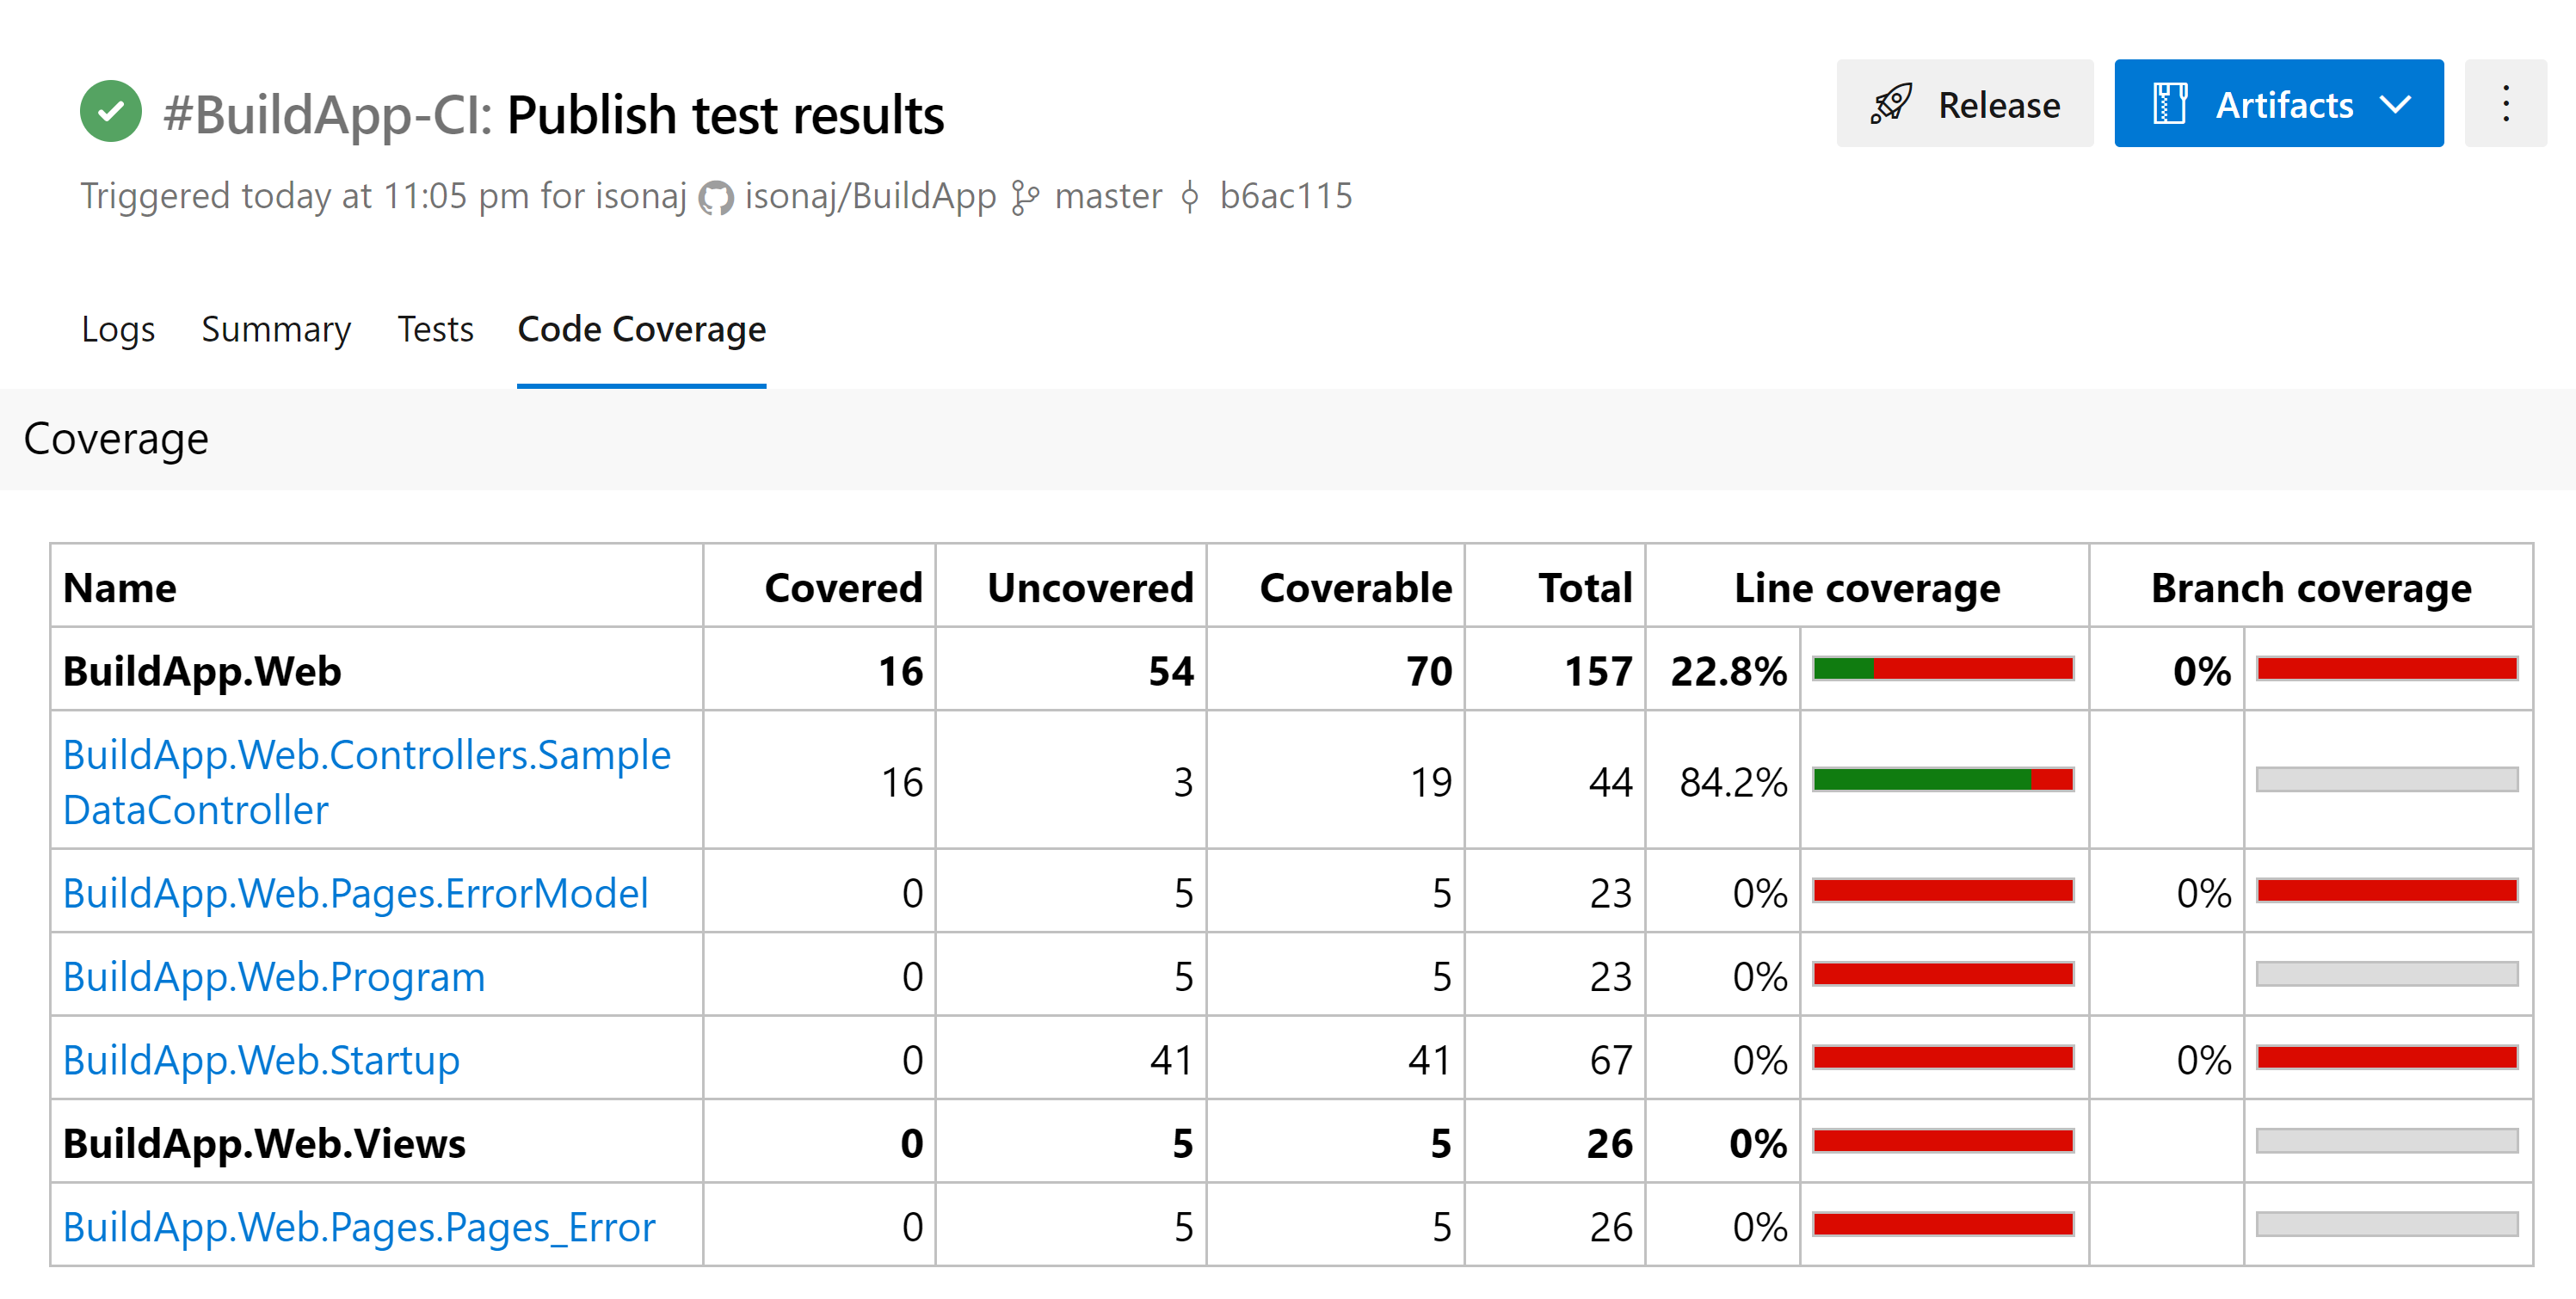Click the 22.8% line coverage value

coord(1729,671)
